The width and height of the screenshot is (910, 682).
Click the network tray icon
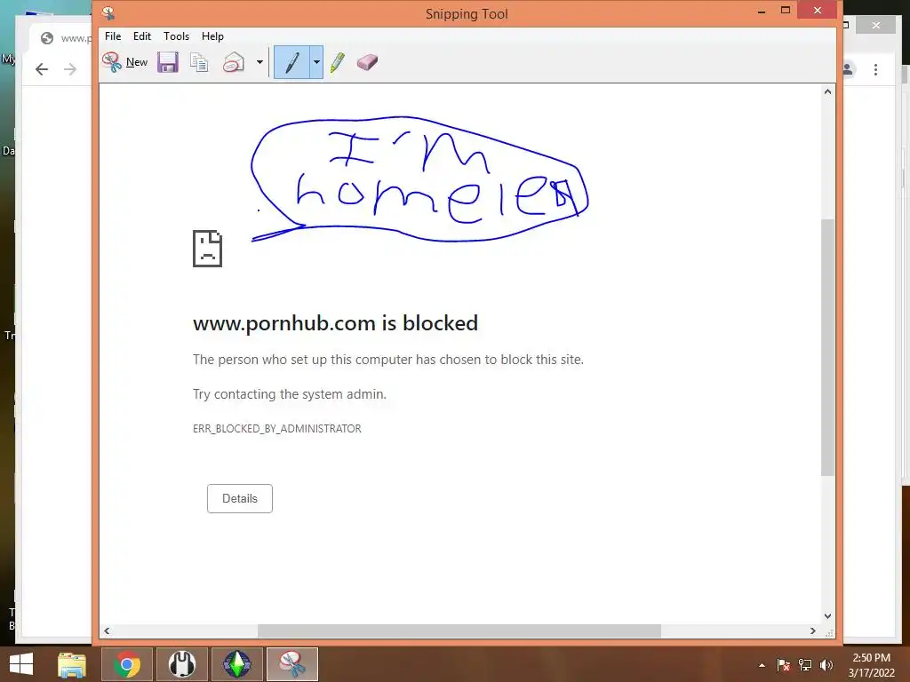(805, 665)
